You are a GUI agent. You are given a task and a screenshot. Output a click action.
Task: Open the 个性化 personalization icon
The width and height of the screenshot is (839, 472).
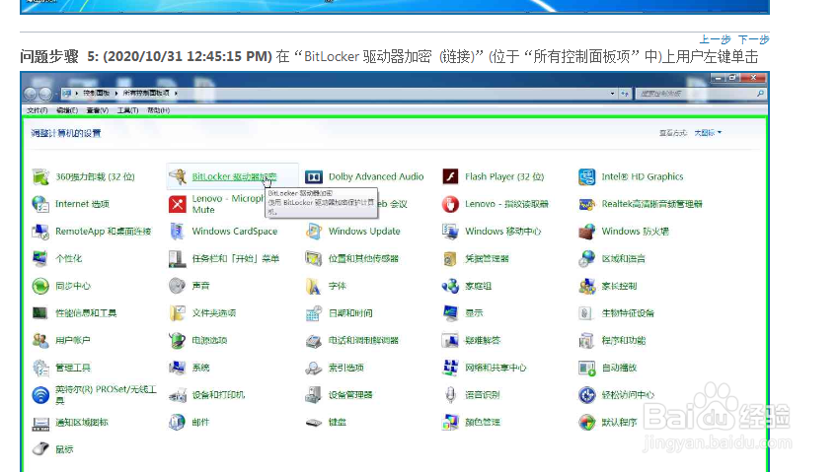pos(40,258)
